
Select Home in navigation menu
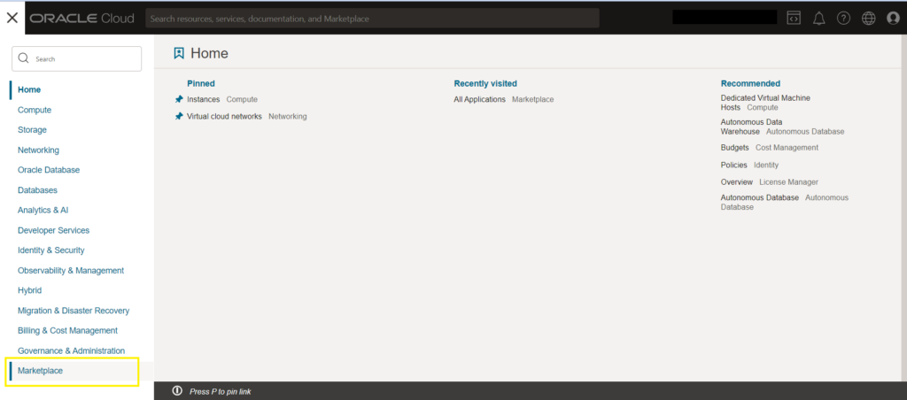click(x=29, y=89)
